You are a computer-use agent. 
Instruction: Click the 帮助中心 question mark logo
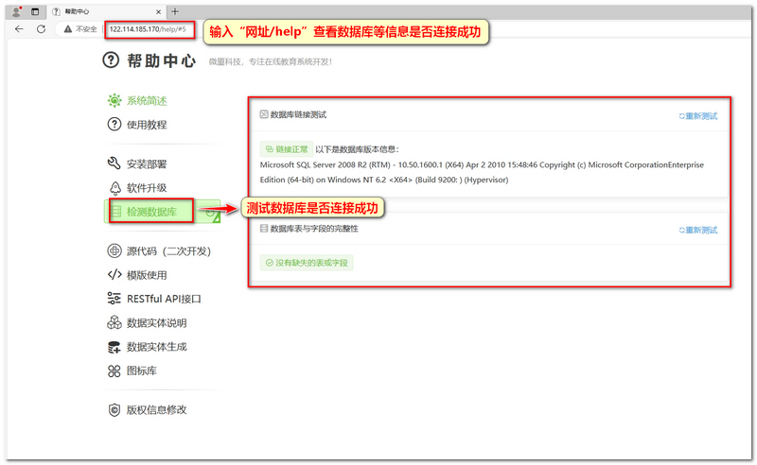point(111,61)
